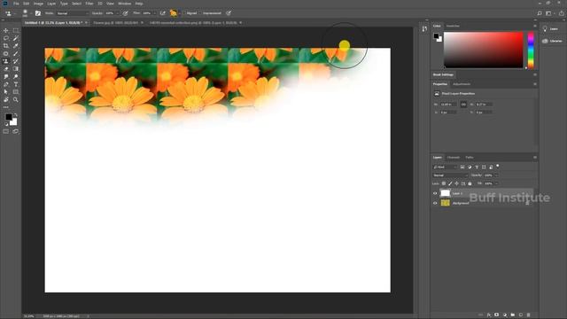Open the Edit Toolbar ellipsis

coord(6,107)
